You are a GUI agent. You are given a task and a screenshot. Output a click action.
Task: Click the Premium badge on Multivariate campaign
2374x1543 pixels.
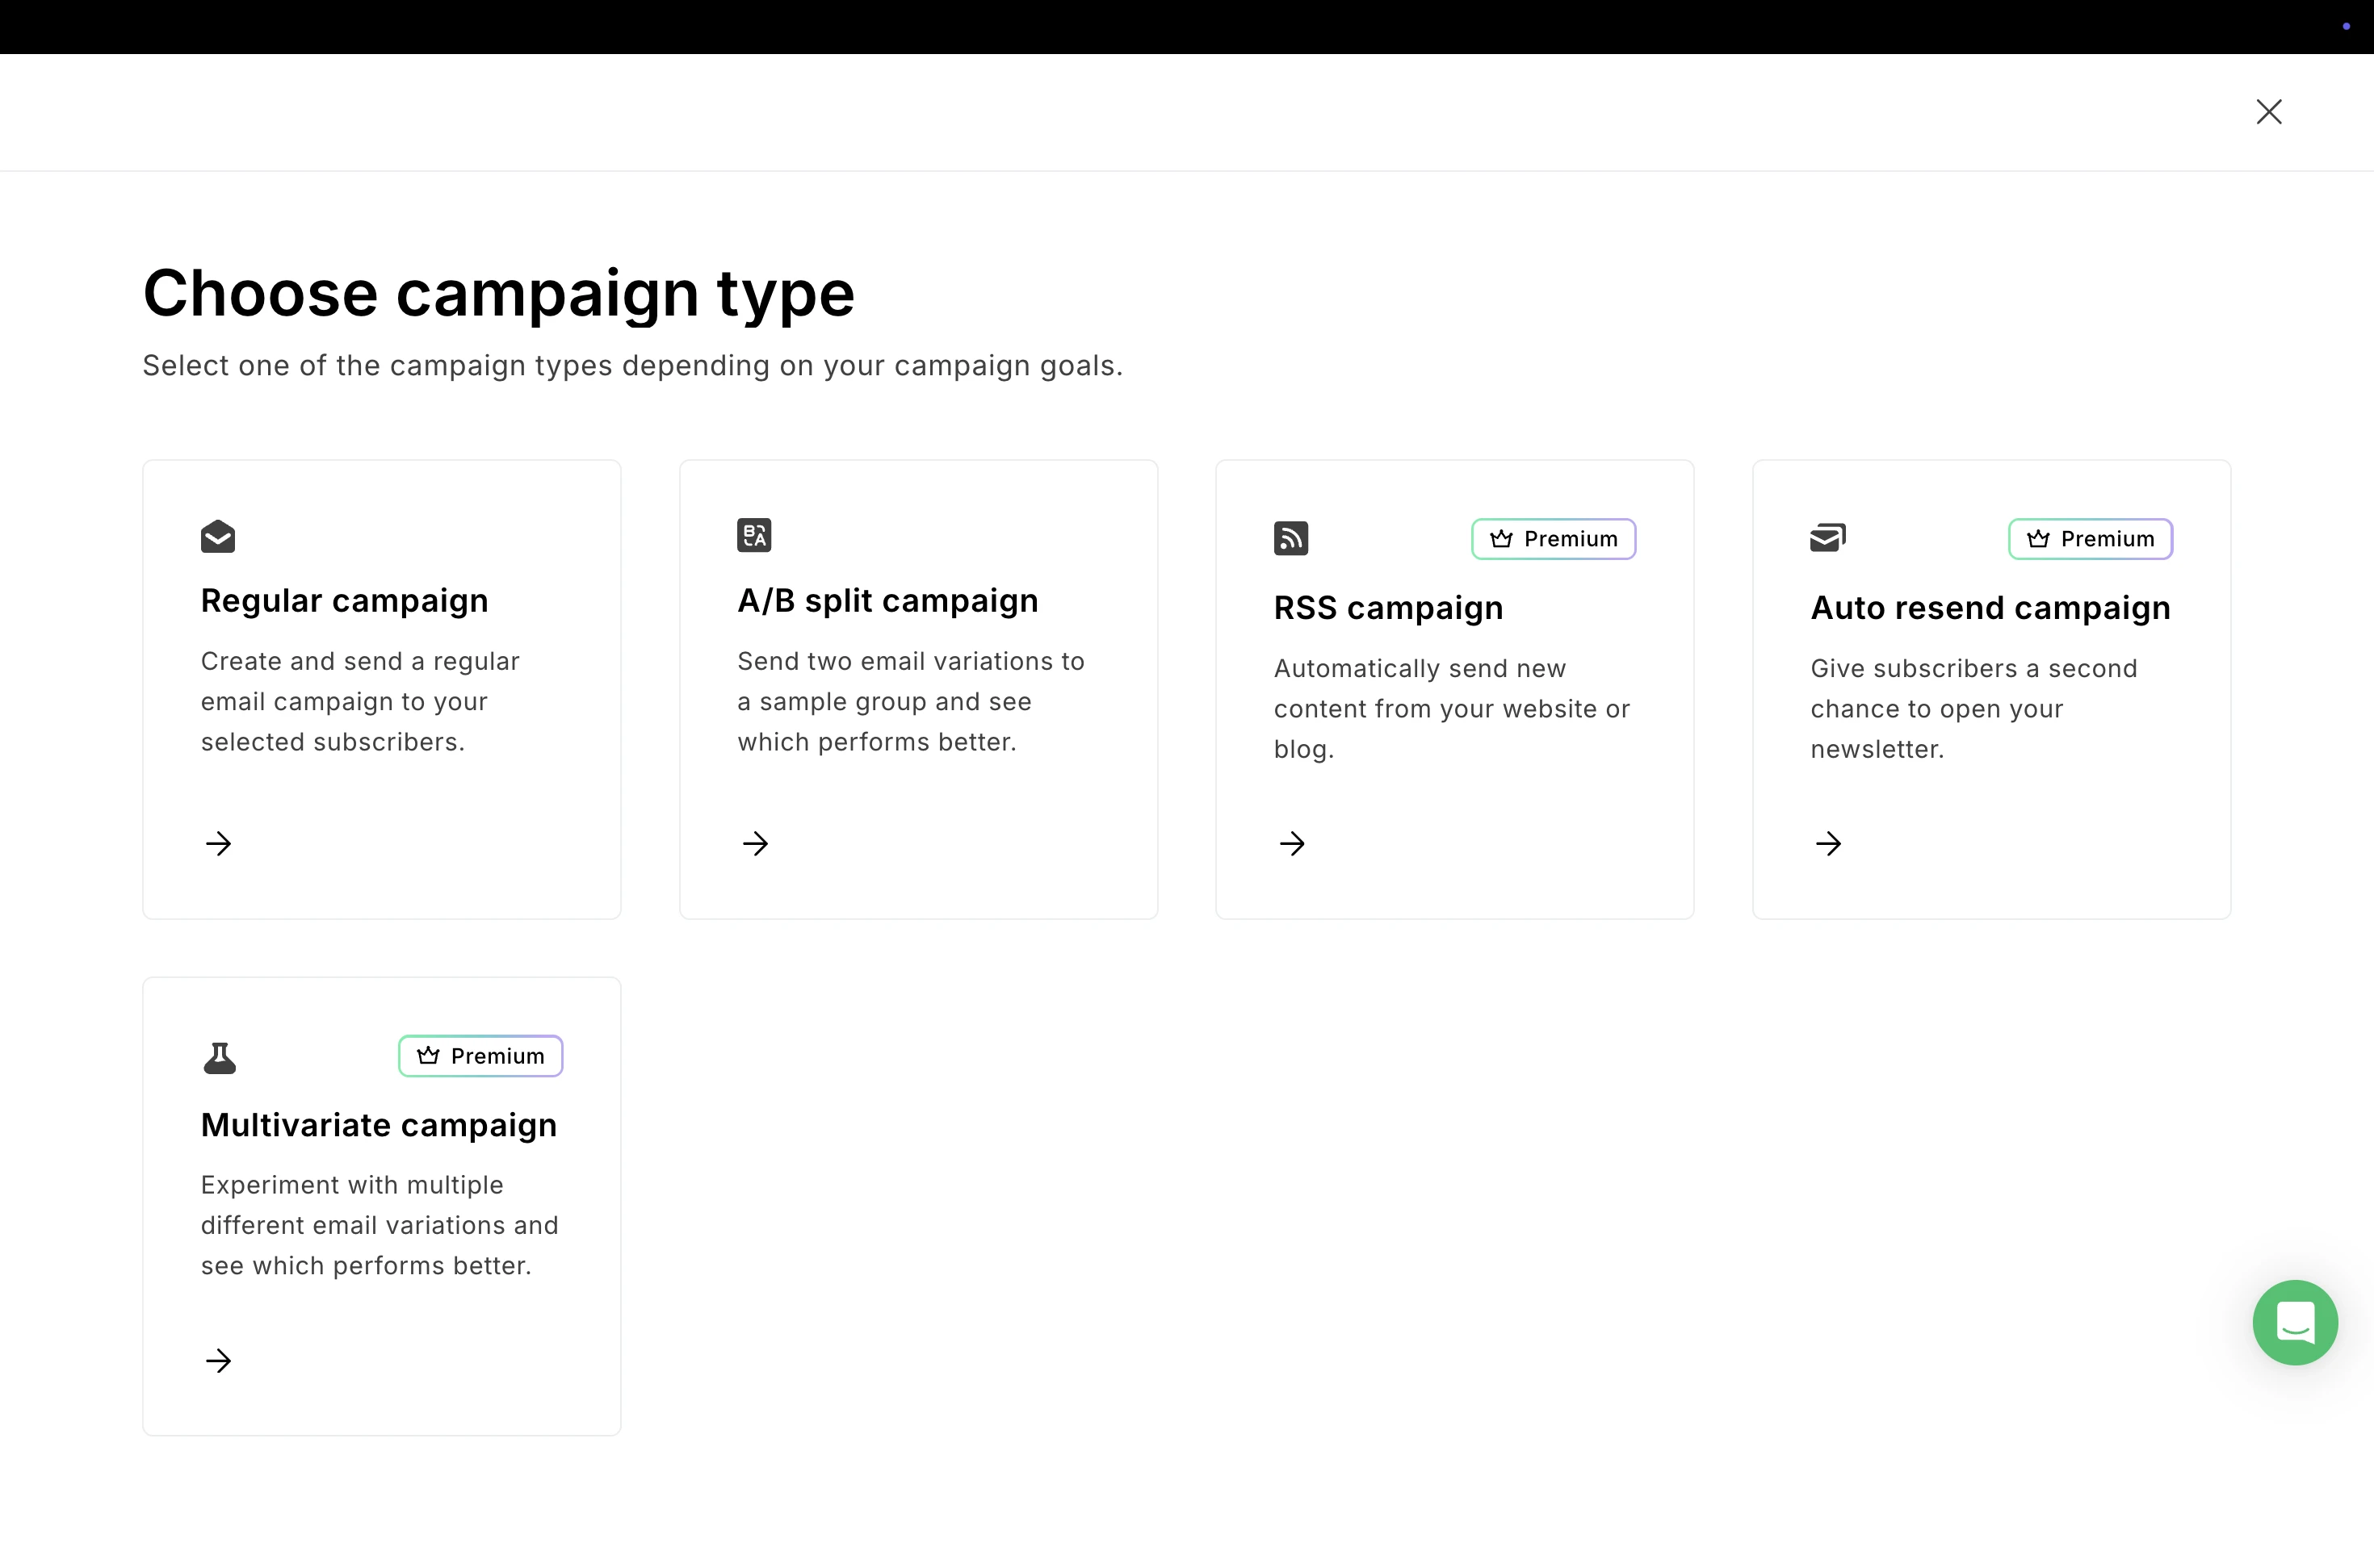(x=480, y=1056)
